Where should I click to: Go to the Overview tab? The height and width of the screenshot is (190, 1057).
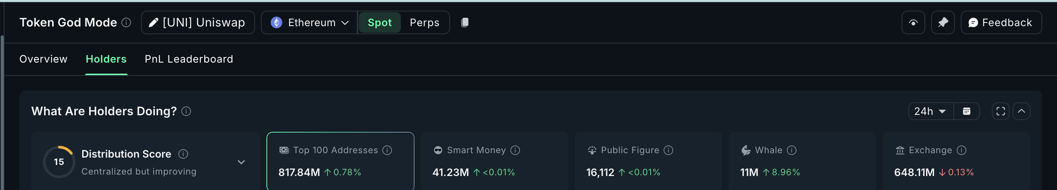point(44,59)
